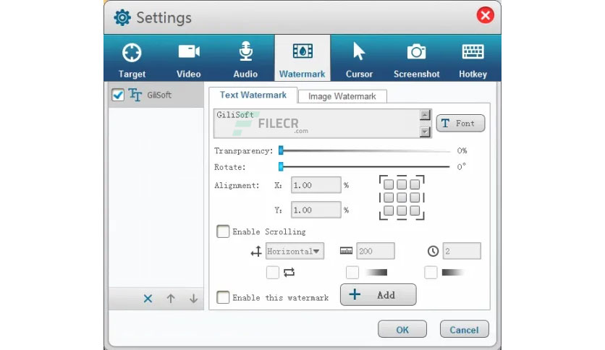
Task: Toggle the fade-out gradient checkbox
Action: (431, 273)
